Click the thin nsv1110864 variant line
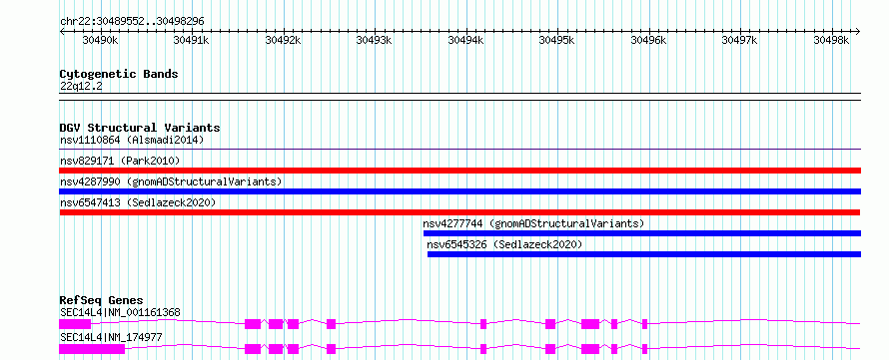Image resolution: width=889 pixels, height=360 pixels. 459,150
